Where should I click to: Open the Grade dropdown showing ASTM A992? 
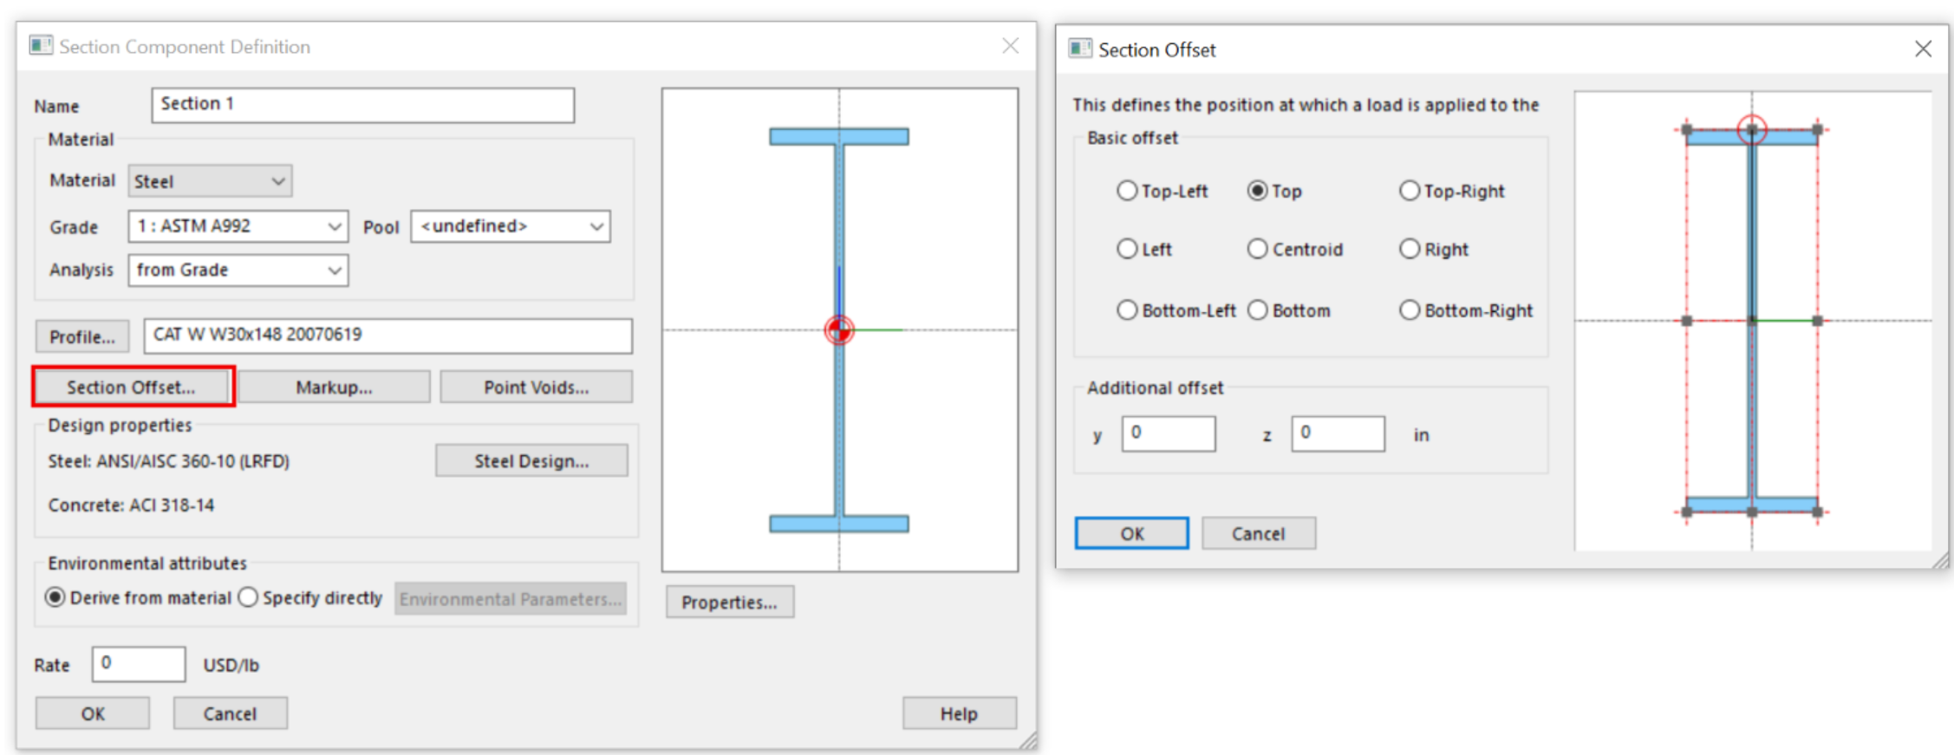pos(238,226)
